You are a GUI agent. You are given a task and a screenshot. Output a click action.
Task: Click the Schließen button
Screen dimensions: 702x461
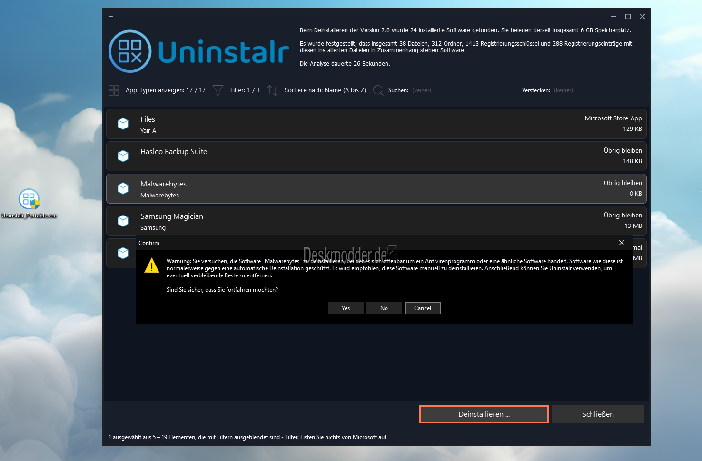point(598,414)
